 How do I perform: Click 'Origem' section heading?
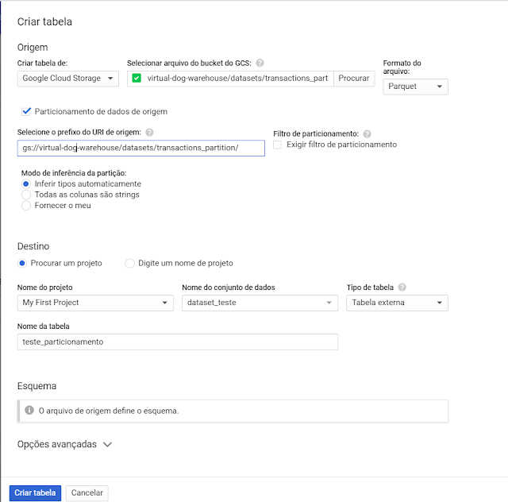click(x=33, y=48)
